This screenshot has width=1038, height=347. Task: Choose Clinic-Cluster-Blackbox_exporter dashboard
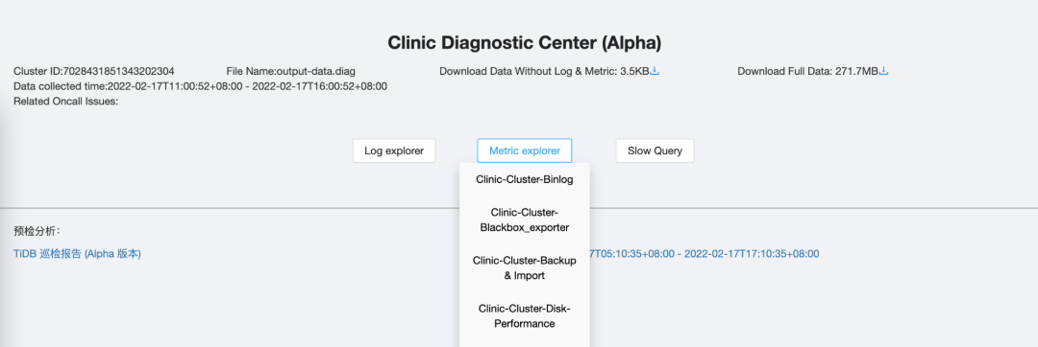pyautogui.click(x=525, y=220)
